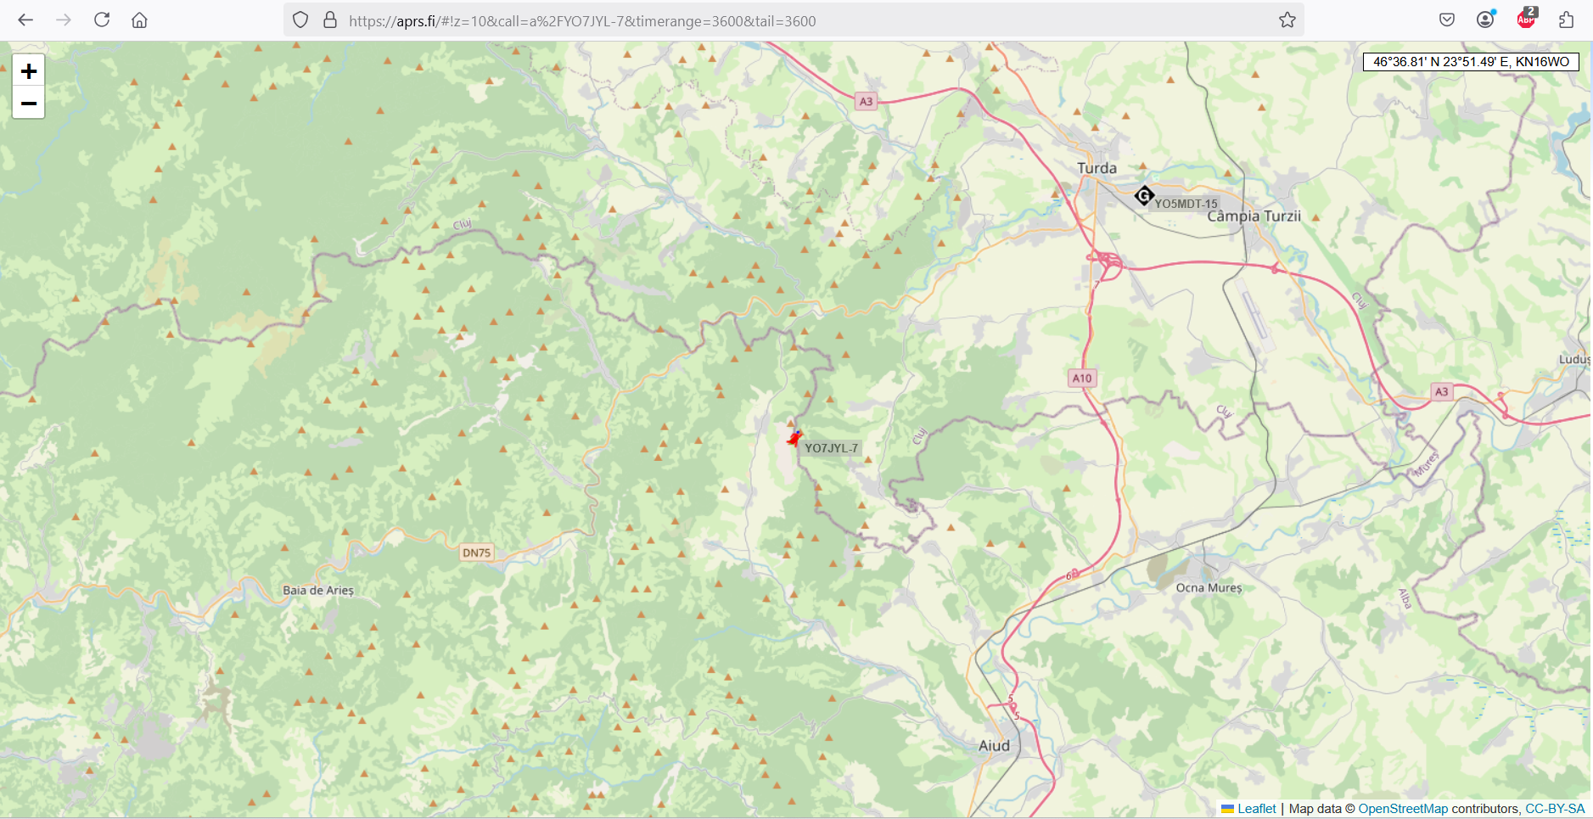Select the red YO7JYL-7 station marker

coord(794,438)
